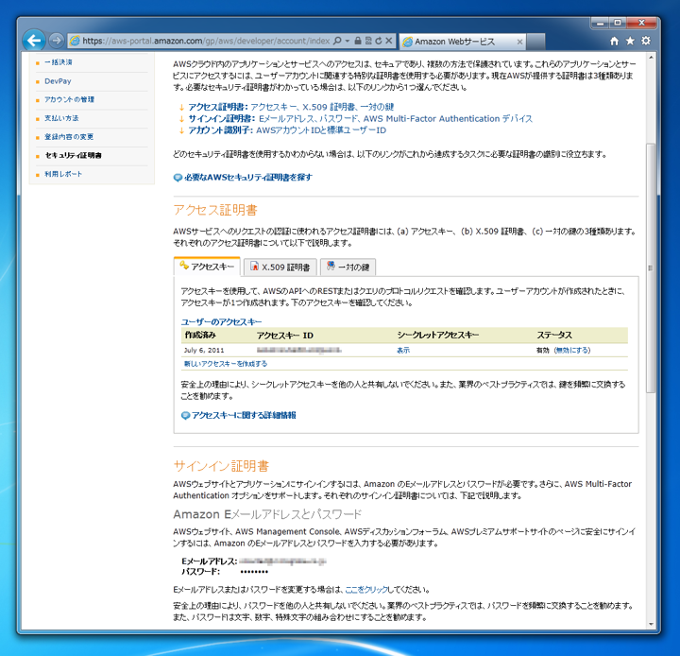Screen dimensions: 680x656
Task: Open the 利用レポート sidebar link
Action: pyautogui.click(x=63, y=174)
